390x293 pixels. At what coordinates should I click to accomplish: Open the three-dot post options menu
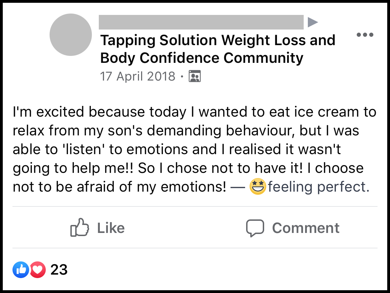coord(365,35)
